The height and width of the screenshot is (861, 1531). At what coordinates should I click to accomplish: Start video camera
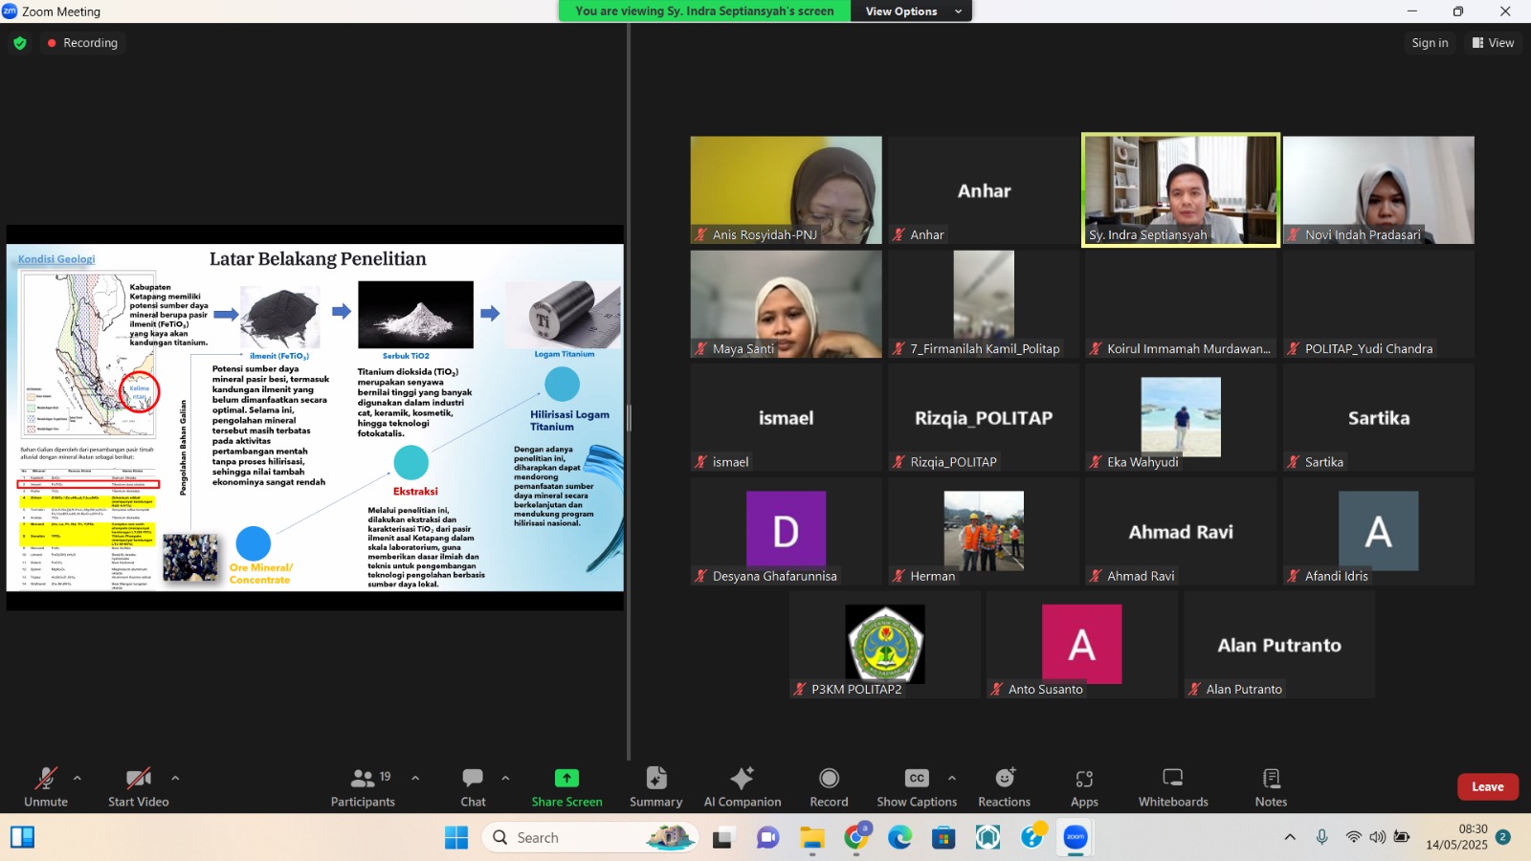138,786
